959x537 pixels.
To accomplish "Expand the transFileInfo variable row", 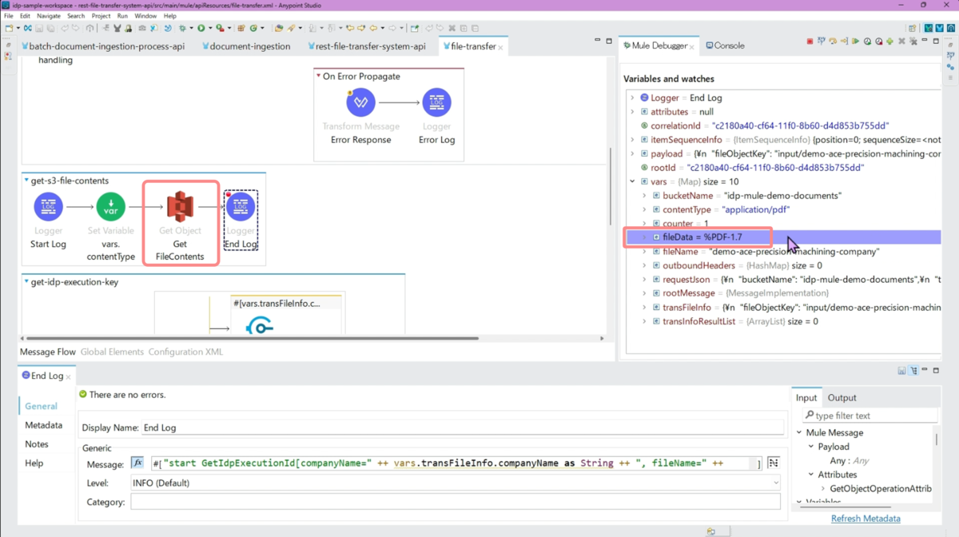I will [x=644, y=308].
